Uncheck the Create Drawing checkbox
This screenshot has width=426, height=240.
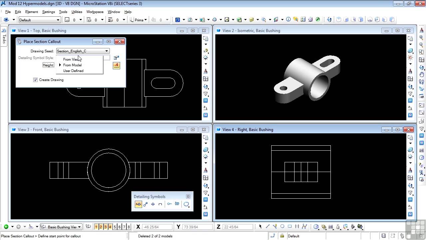(35, 80)
